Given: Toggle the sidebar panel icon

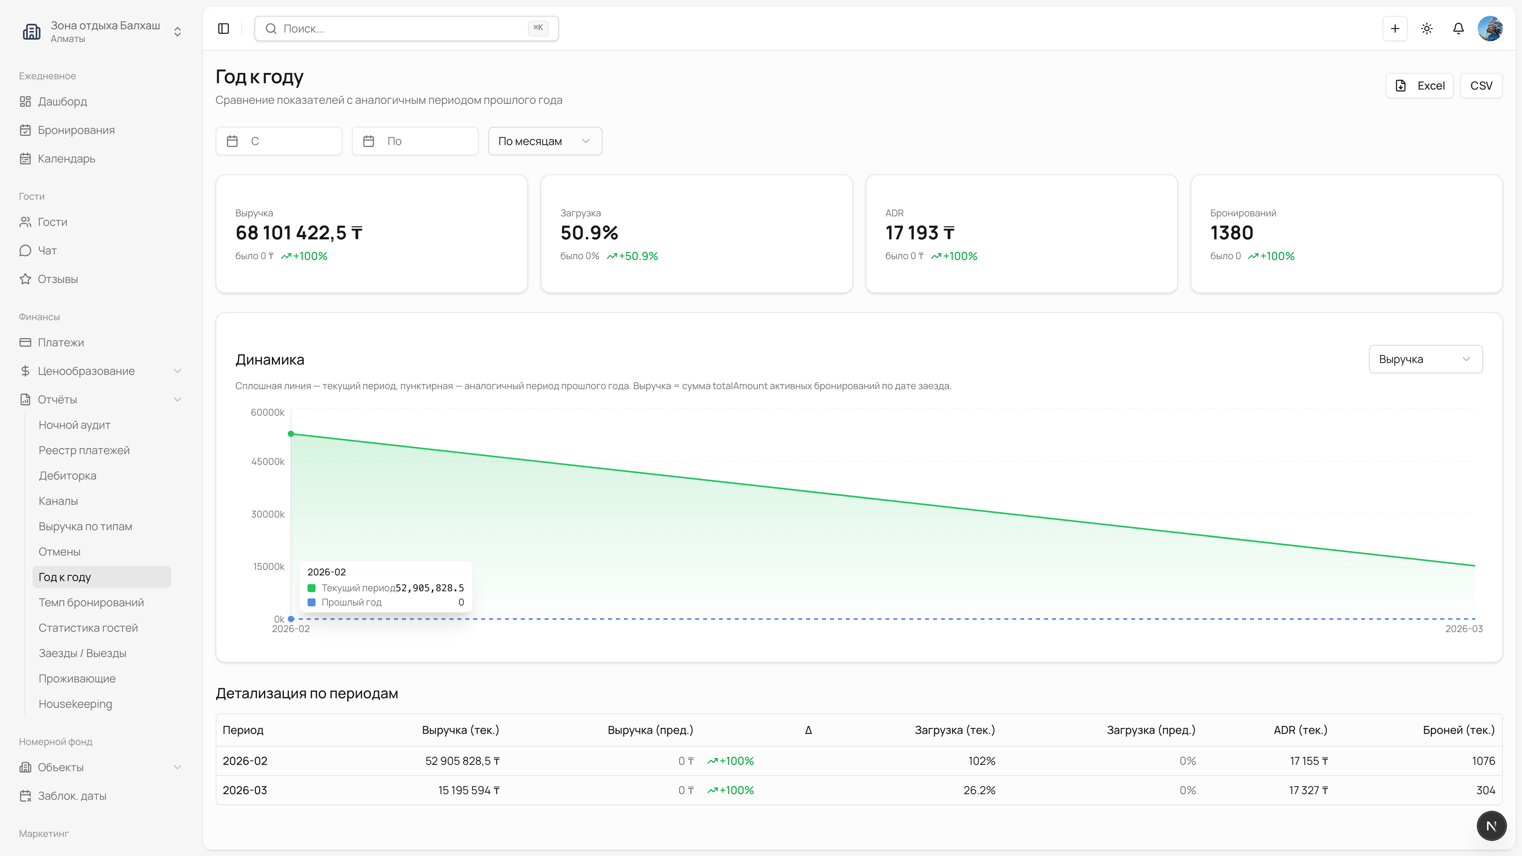Looking at the screenshot, I should tap(223, 29).
